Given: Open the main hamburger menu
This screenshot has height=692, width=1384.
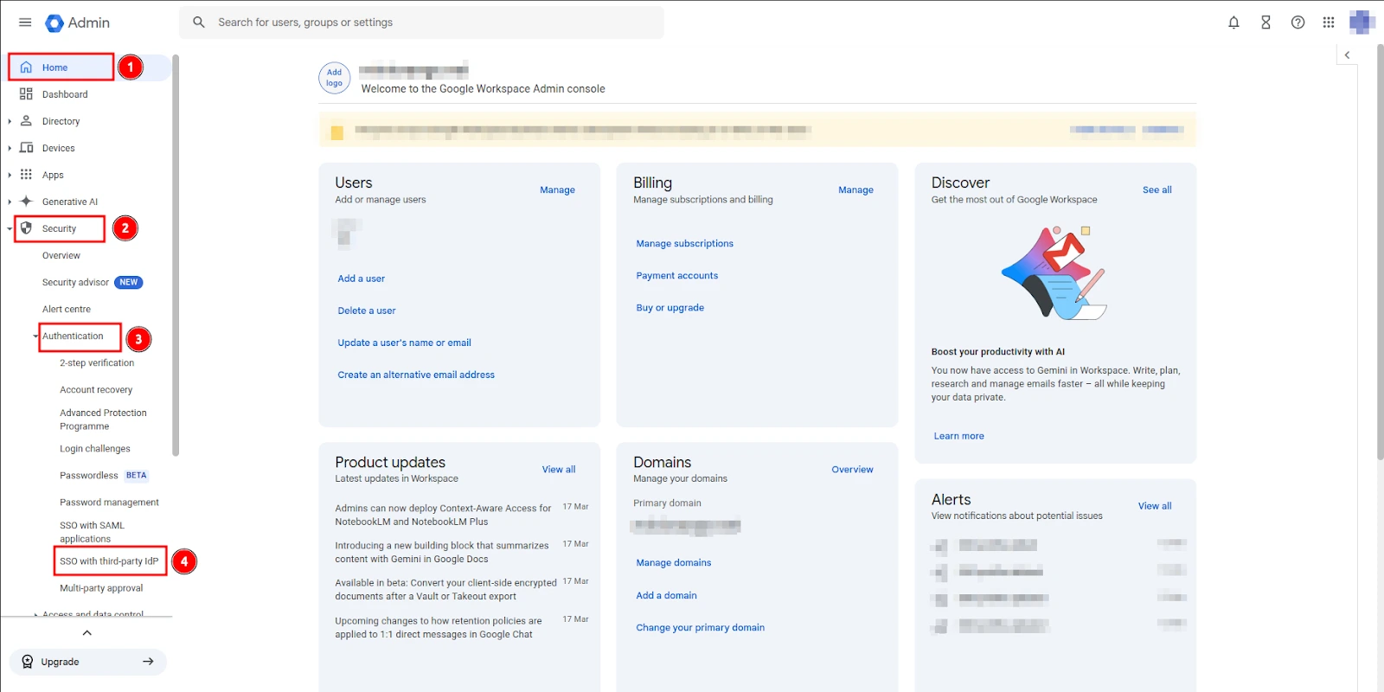Looking at the screenshot, I should (25, 22).
